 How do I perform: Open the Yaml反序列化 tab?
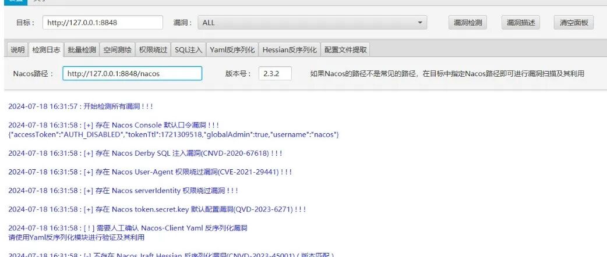pos(232,49)
